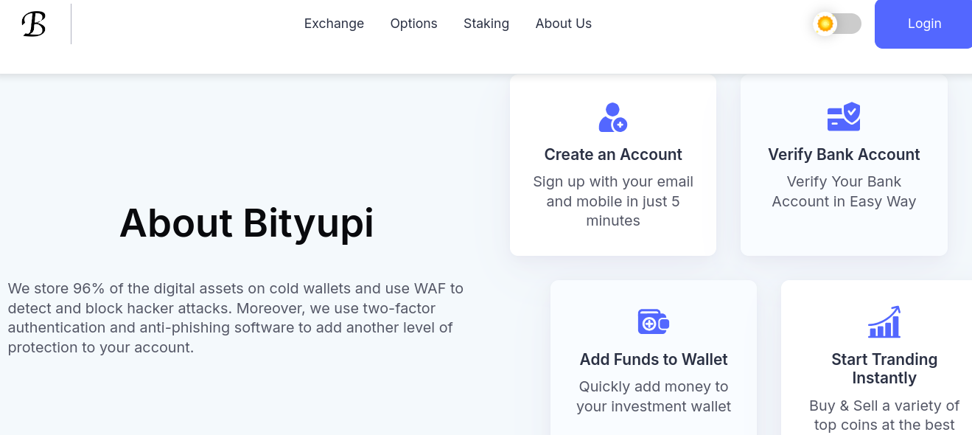Click the Add Funds wallet icon
The image size is (972, 435).
tap(653, 322)
